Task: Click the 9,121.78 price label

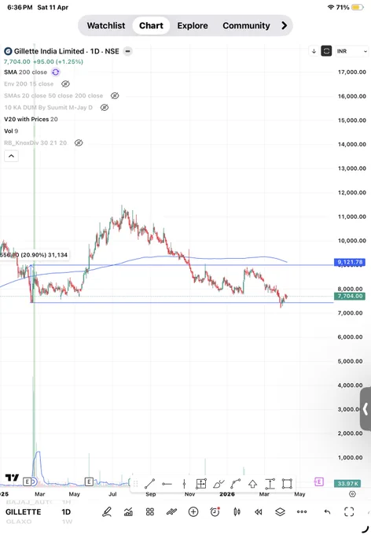Action: tap(350, 262)
